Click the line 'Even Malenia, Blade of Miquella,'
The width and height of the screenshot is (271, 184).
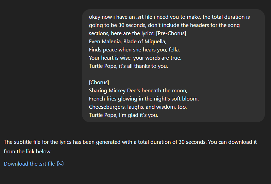(128, 42)
